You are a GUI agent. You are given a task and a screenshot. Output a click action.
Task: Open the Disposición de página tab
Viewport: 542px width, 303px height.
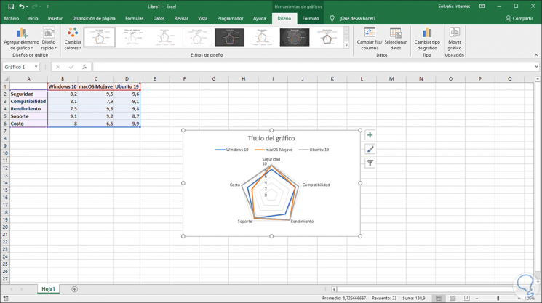pos(94,19)
